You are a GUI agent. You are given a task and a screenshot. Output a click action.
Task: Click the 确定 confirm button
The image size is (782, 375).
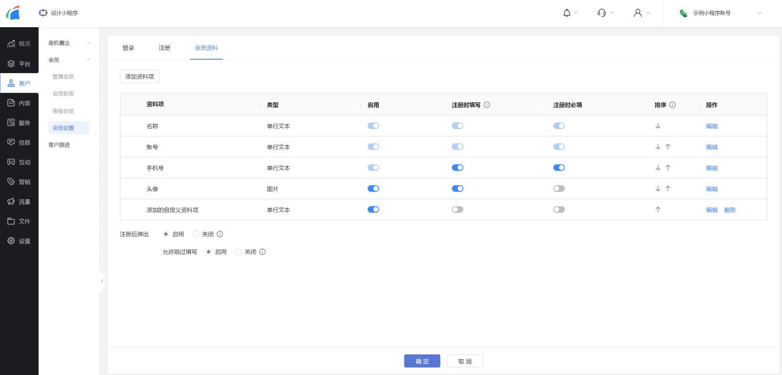[422, 361]
